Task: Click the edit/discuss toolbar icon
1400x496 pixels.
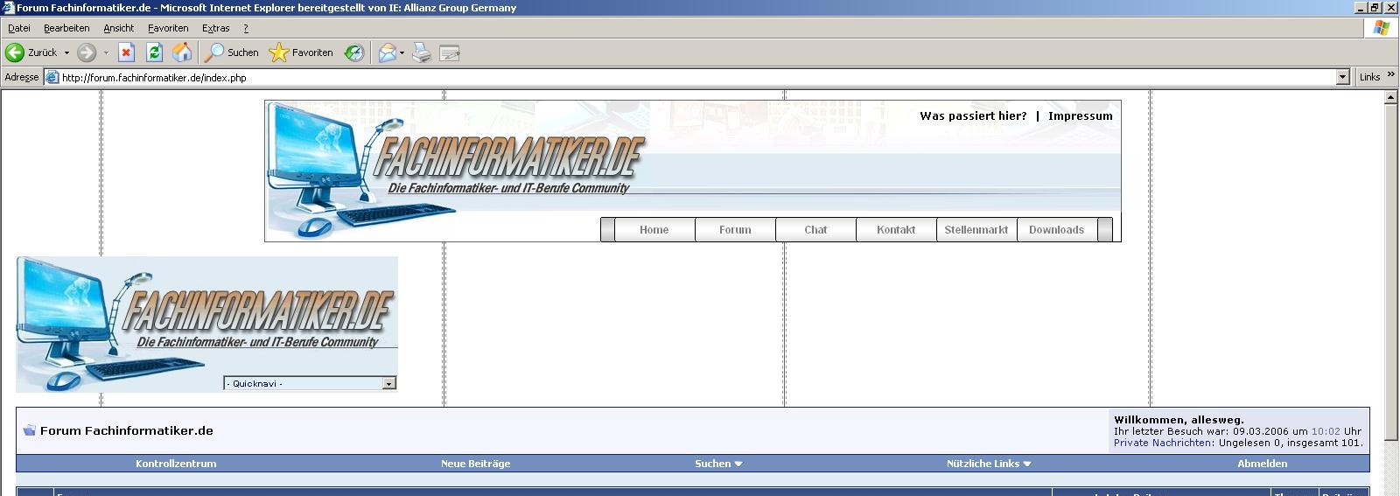Action: click(x=450, y=52)
